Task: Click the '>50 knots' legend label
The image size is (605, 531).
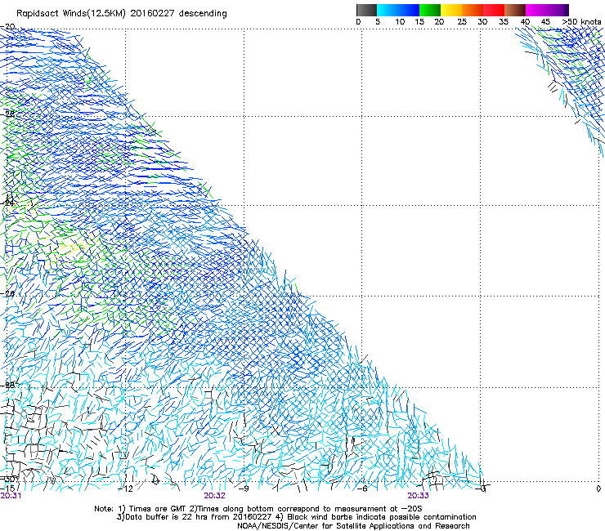Action: (581, 22)
